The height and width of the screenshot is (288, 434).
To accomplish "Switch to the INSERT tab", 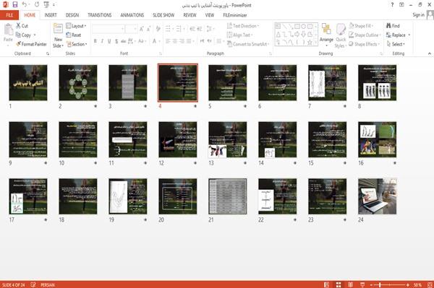I will [51, 15].
